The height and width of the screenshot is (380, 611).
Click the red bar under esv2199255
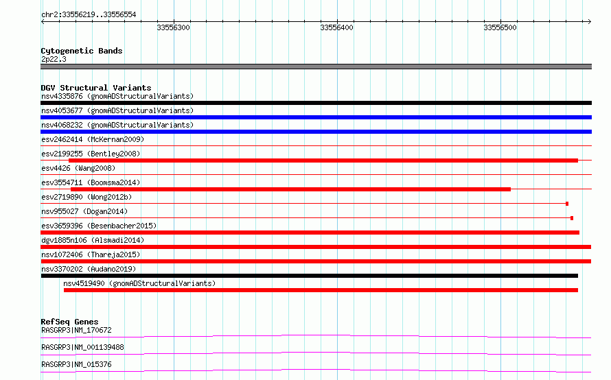point(323,161)
